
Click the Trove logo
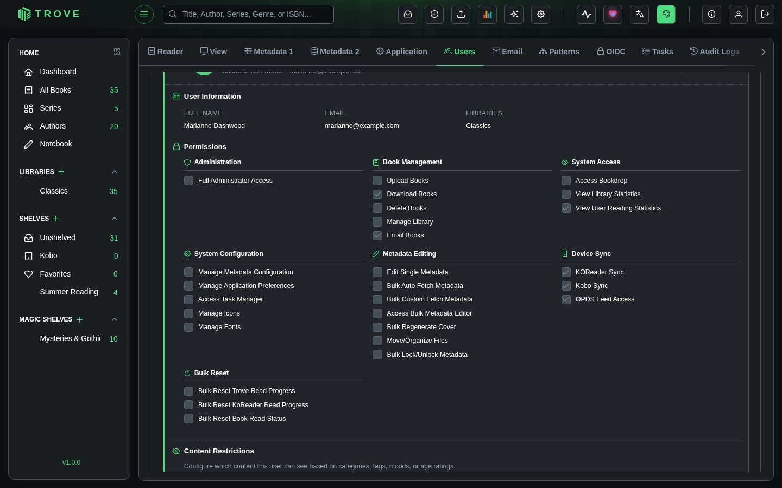49,14
